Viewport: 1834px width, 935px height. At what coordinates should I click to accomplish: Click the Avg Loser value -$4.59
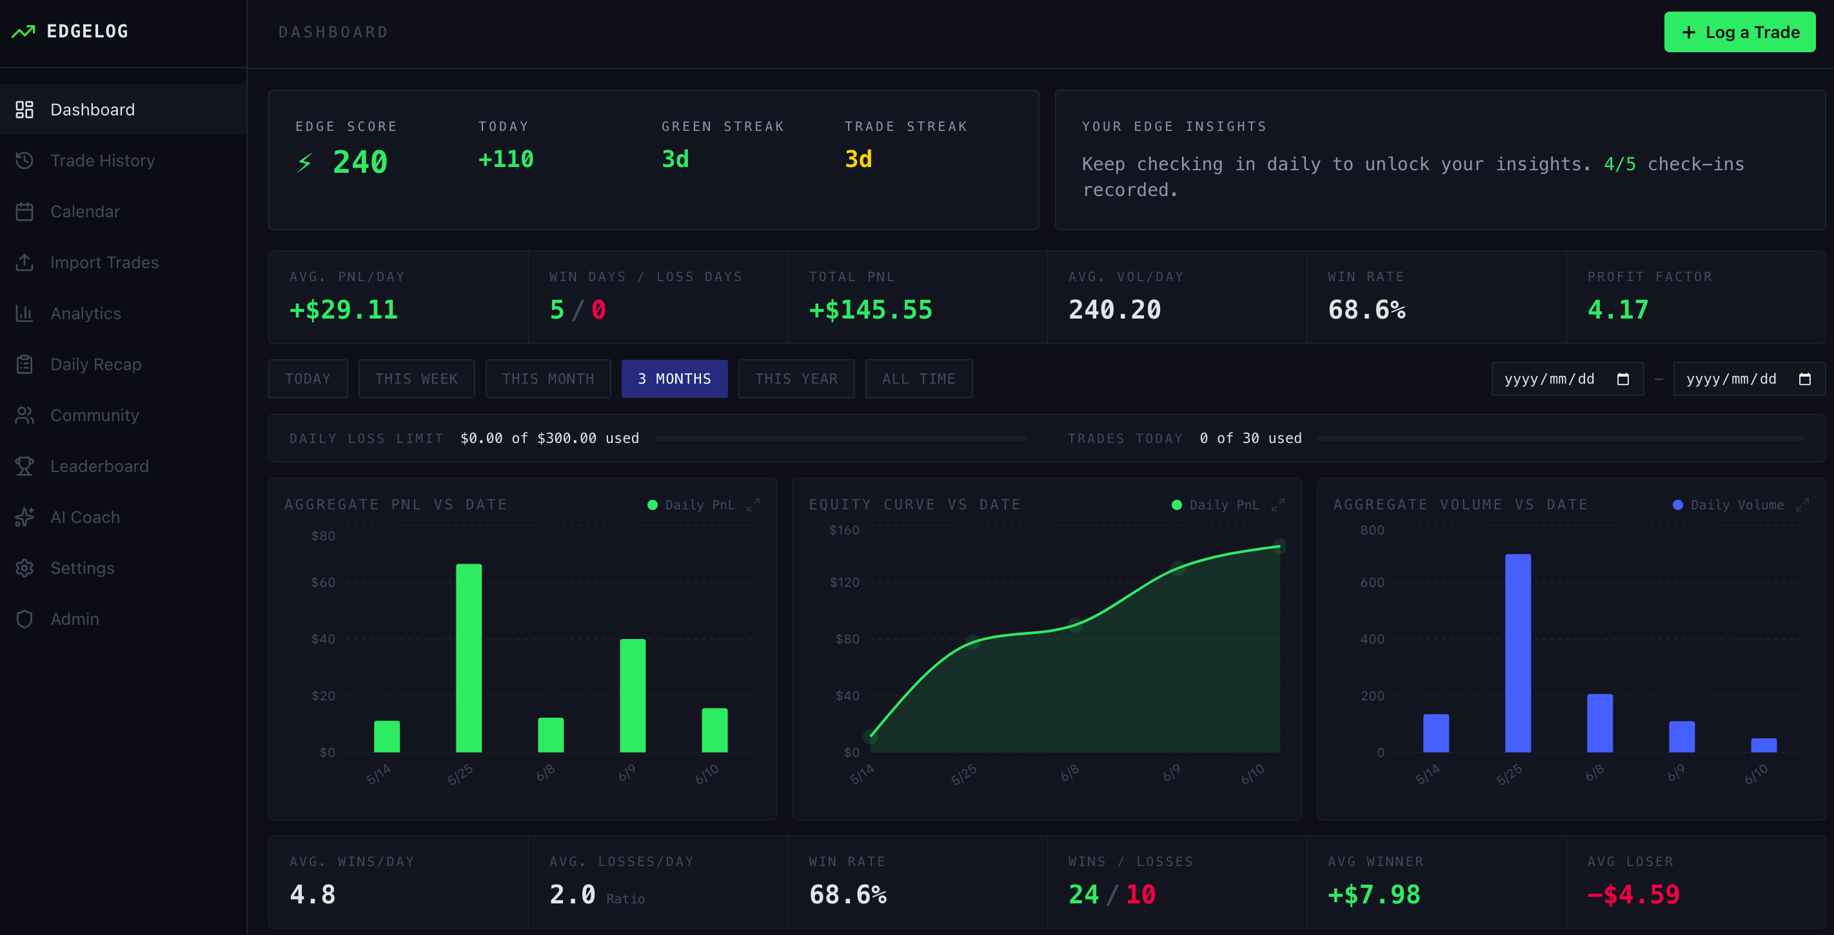point(1633,894)
